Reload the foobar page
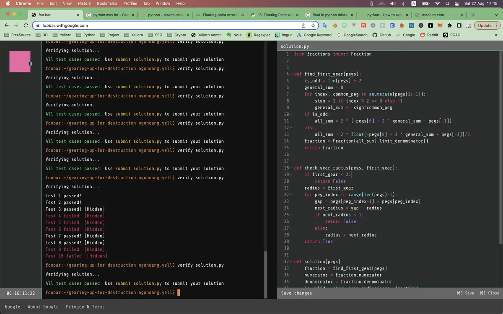 26,26
